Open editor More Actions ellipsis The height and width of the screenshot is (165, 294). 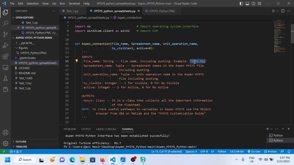289,11
